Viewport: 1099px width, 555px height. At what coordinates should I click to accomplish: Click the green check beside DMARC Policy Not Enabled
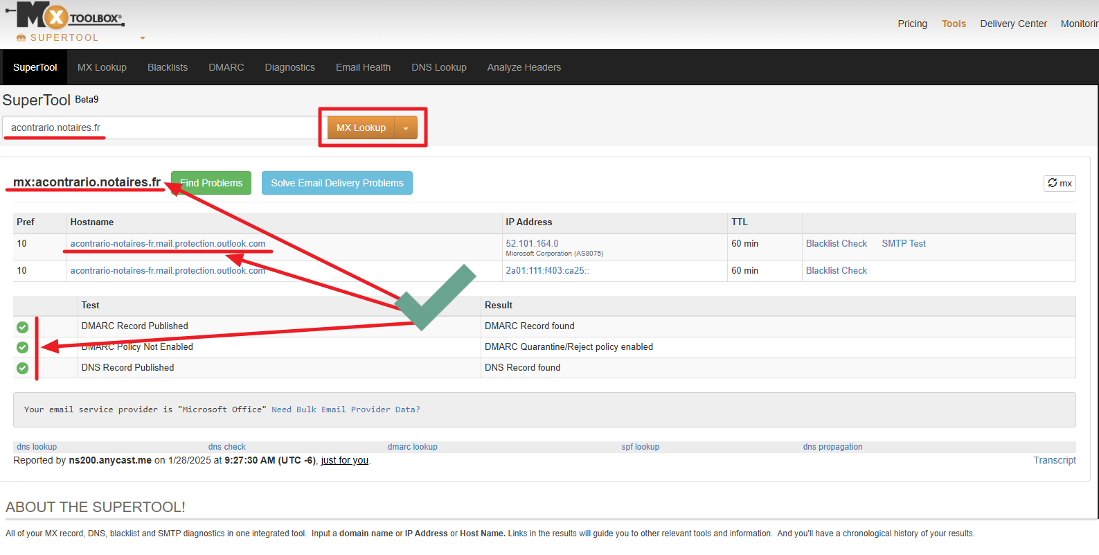pyautogui.click(x=23, y=347)
